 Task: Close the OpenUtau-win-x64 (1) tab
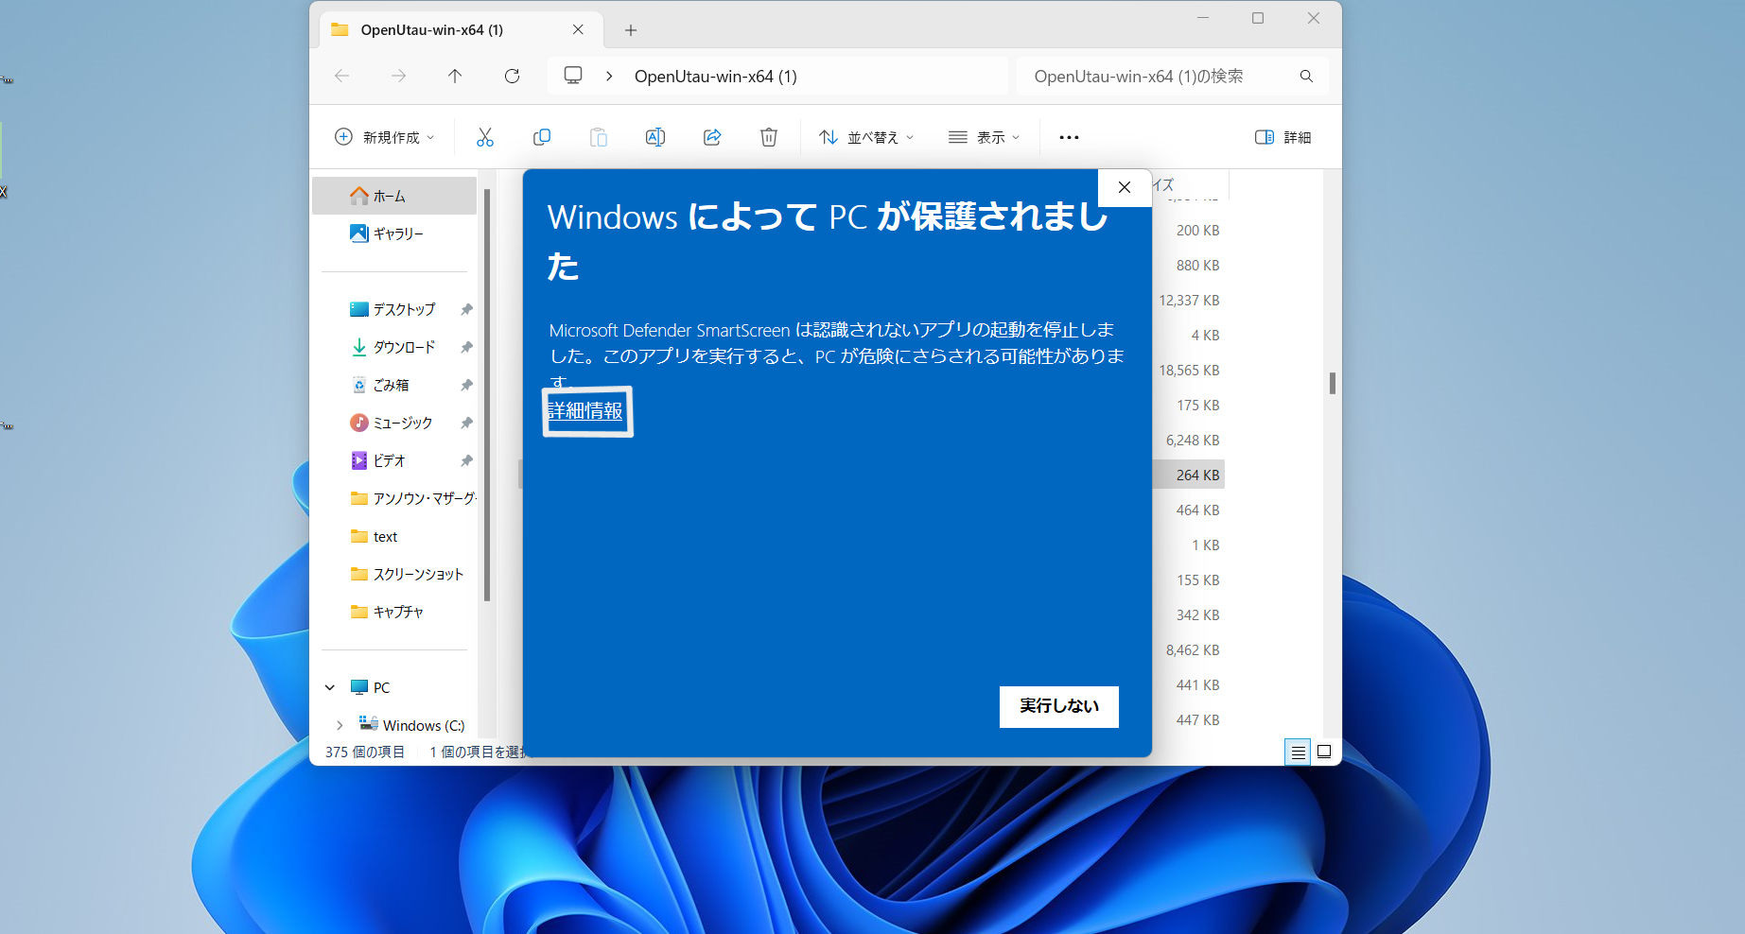click(578, 29)
